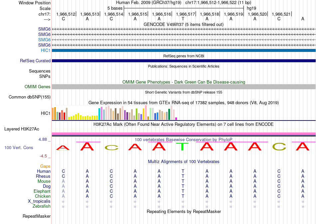Click the HIC1 gene label in GENCODE track
The width and height of the screenshot is (316, 224).
pos(46,50)
